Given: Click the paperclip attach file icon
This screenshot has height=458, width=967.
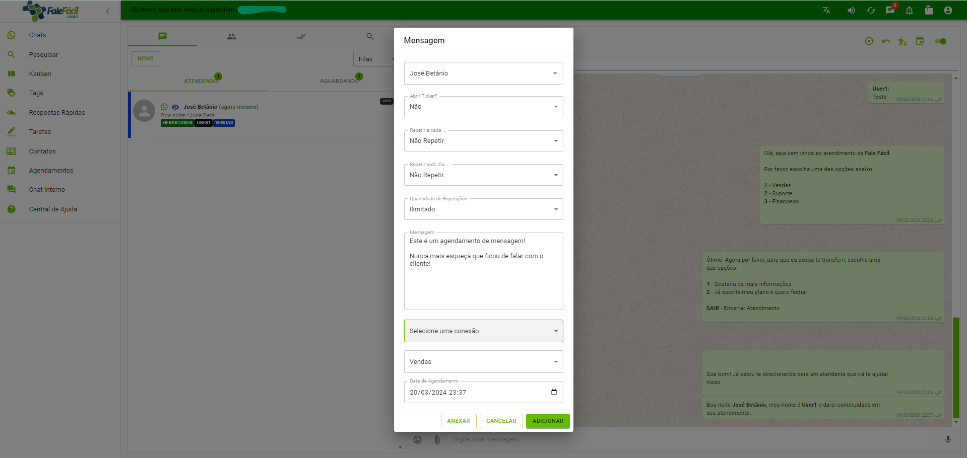Looking at the screenshot, I should 437,439.
